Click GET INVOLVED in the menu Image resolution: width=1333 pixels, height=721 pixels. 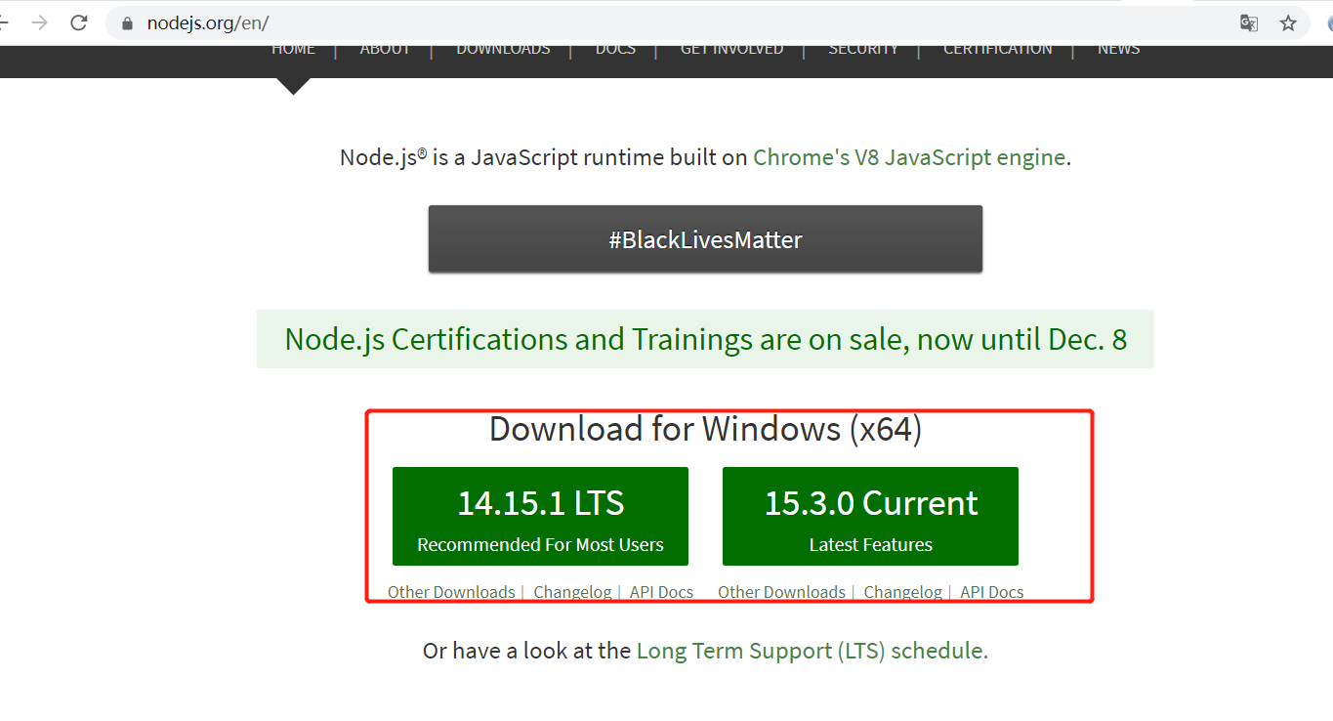coord(731,48)
